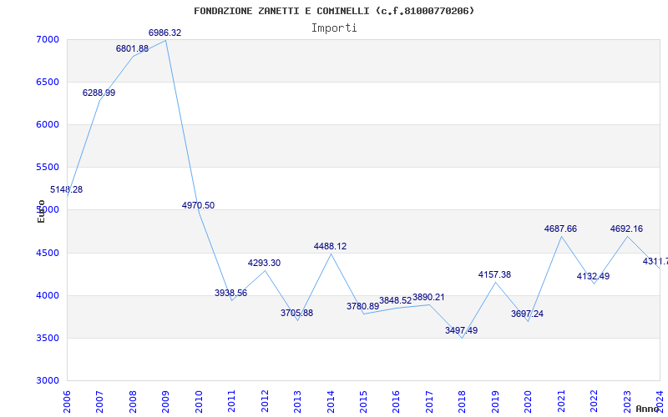Select the 4692.16 data label

click(x=627, y=229)
